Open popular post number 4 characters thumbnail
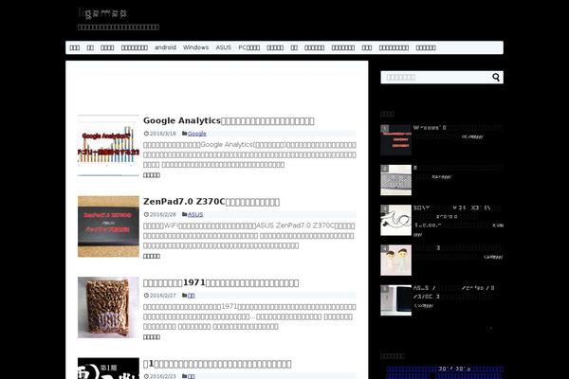 click(395, 261)
